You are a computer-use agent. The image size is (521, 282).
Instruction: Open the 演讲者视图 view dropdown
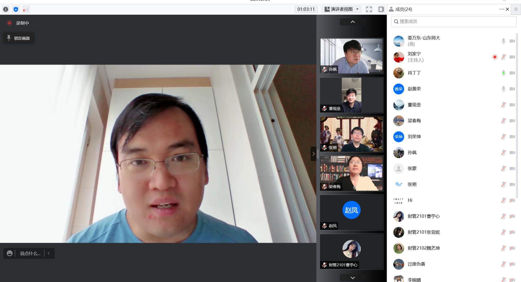(342, 9)
